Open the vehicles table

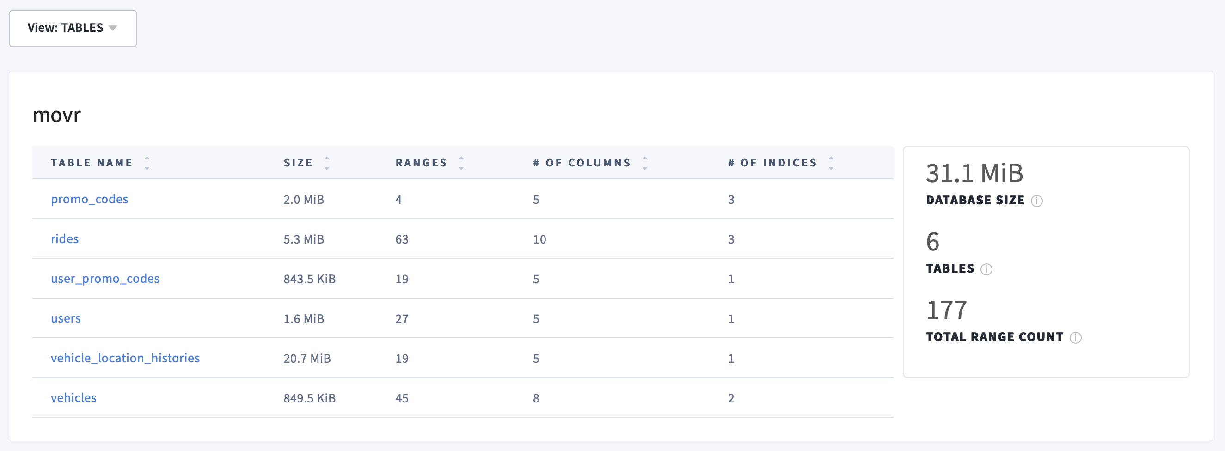(73, 398)
